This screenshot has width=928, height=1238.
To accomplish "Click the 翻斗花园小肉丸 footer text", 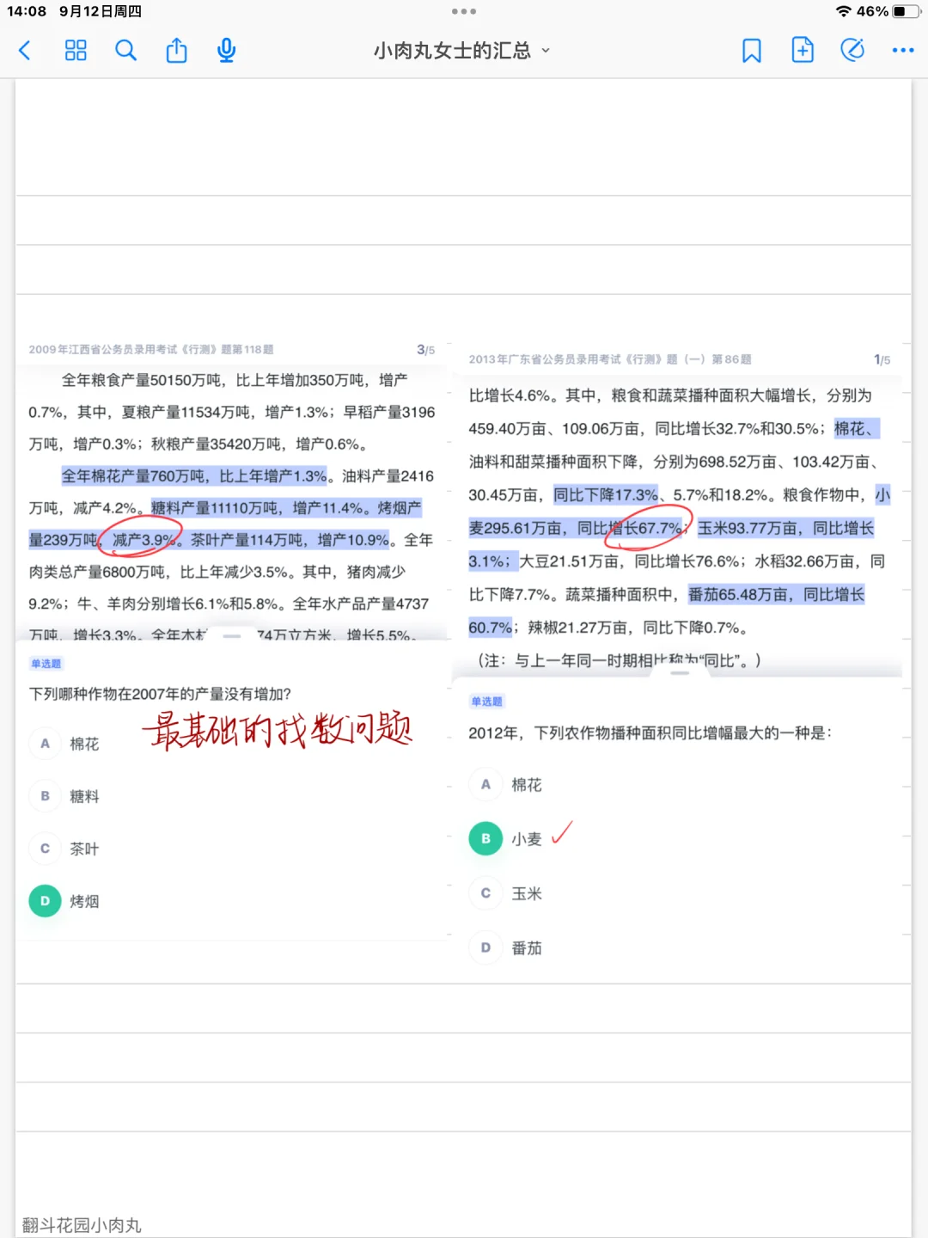I will [82, 1224].
